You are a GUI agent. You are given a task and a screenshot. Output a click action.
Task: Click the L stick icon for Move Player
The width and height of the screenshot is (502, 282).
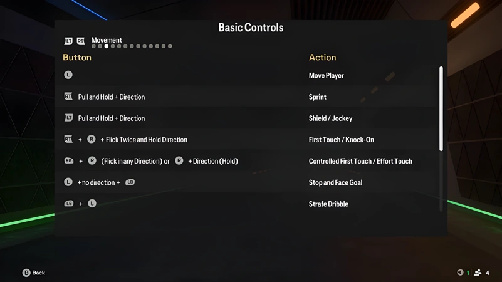[x=68, y=75]
